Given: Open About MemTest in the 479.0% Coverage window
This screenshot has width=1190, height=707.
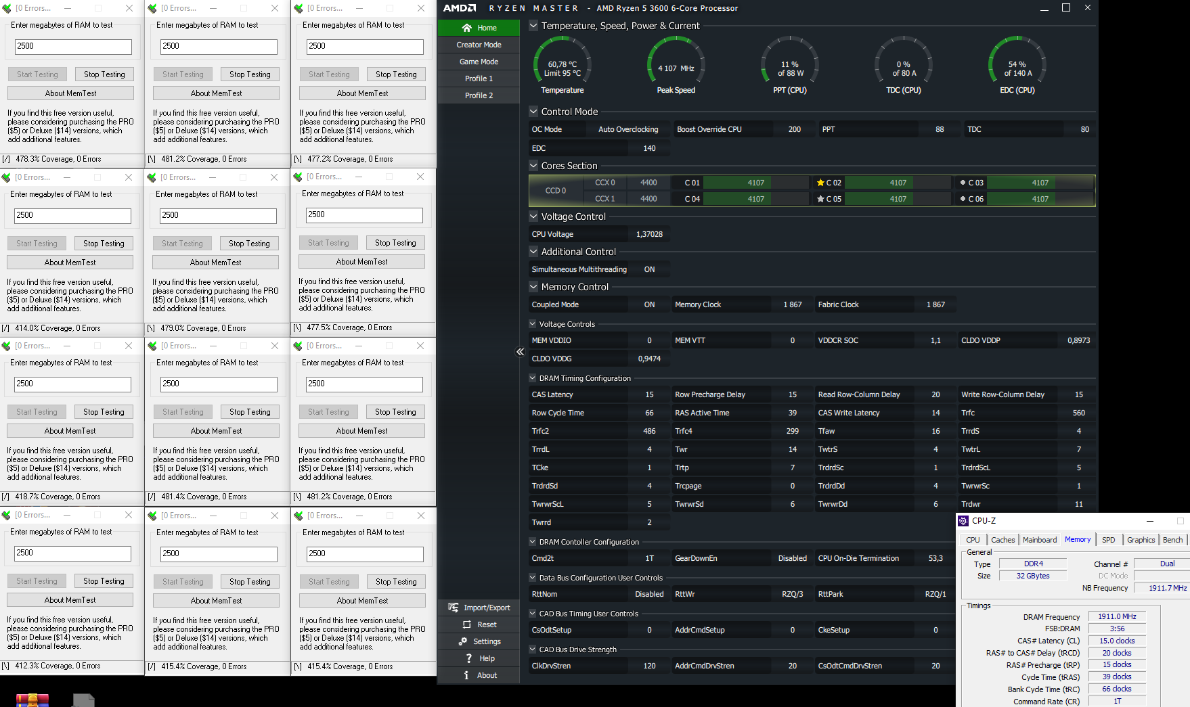Looking at the screenshot, I should coord(215,263).
